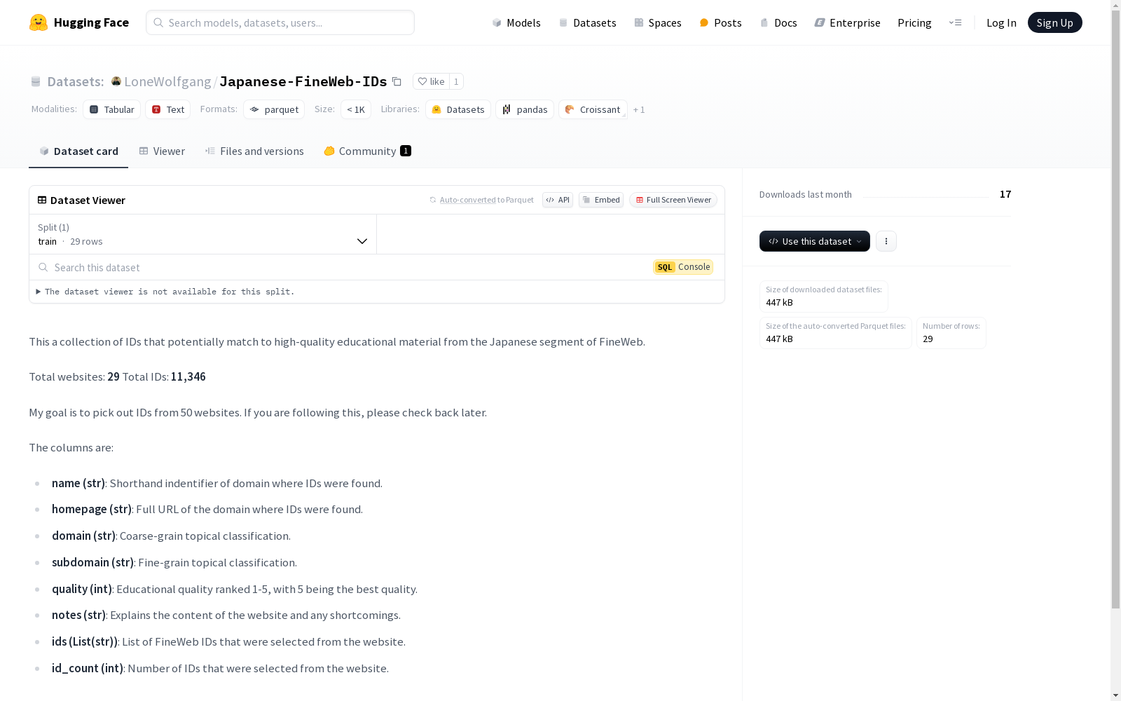Open the Full Screen Viewer
The height and width of the screenshot is (701, 1121).
tap(673, 200)
